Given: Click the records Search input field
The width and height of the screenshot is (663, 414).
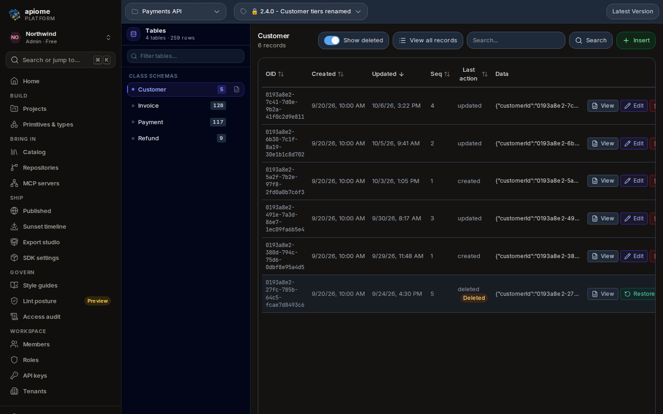Looking at the screenshot, I should click(x=516, y=40).
